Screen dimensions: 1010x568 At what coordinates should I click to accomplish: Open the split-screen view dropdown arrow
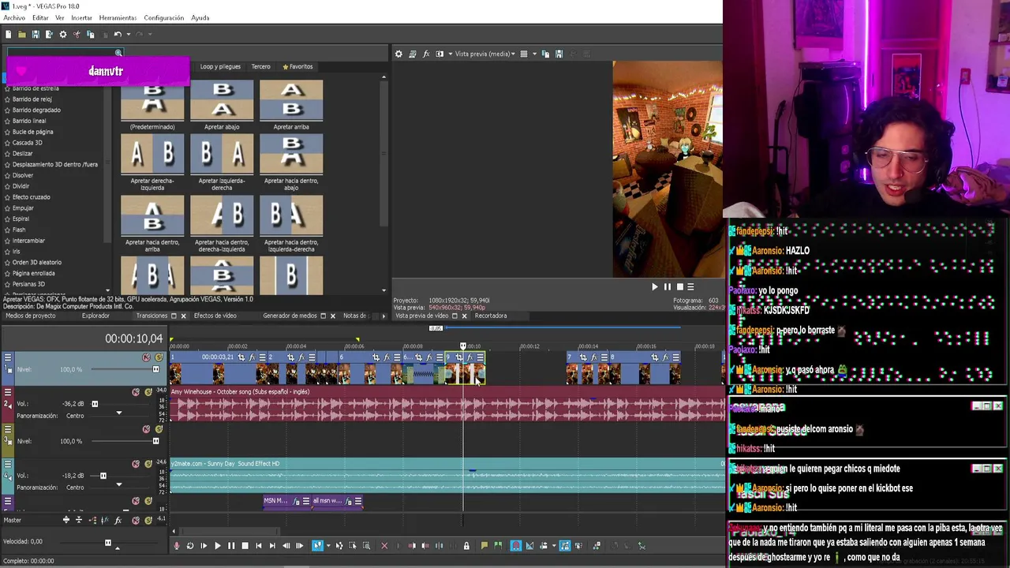pos(451,54)
